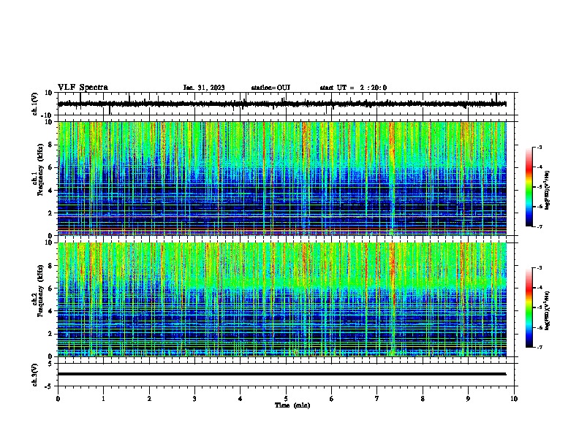Click the "6" tick on the time axis

(332, 399)
